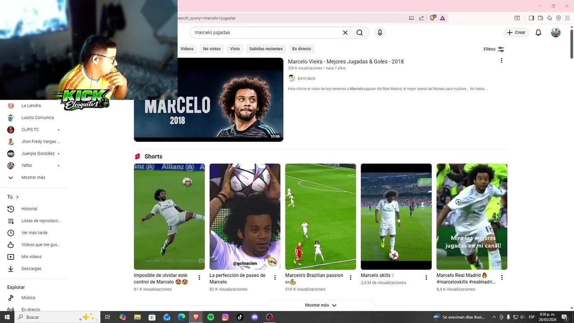Viewport: 574px width, 323px height.
Task: Clear the search box with the X icon
Action: (345, 33)
